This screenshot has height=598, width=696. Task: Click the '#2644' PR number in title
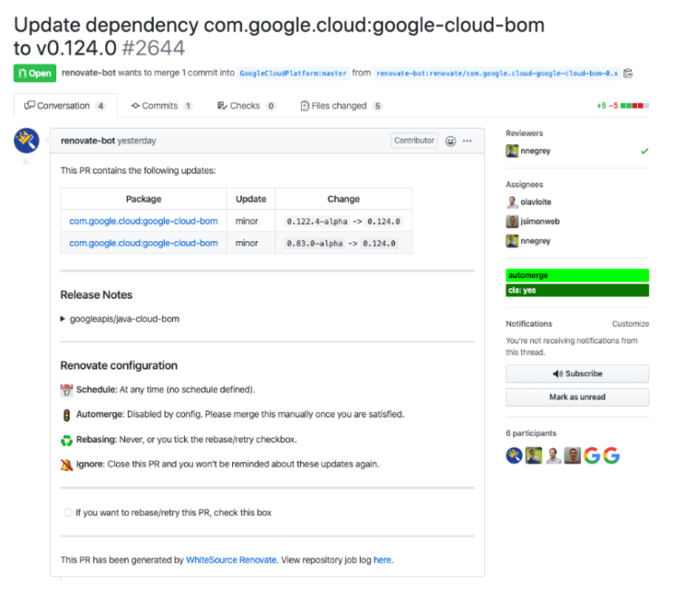click(153, 48)
